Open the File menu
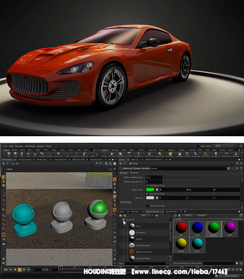This screenshot has height=279, width=244. click(x=5, y=146)
